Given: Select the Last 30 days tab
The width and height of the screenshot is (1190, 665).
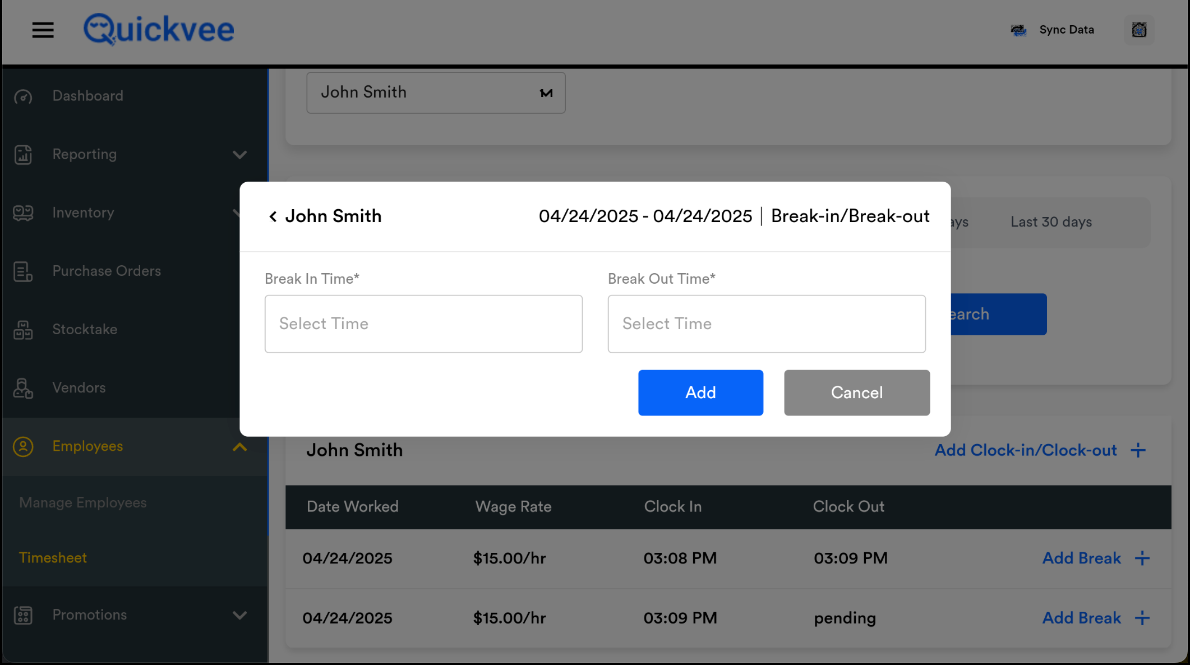Looking at the screenshot, I should pos(1051,222).
